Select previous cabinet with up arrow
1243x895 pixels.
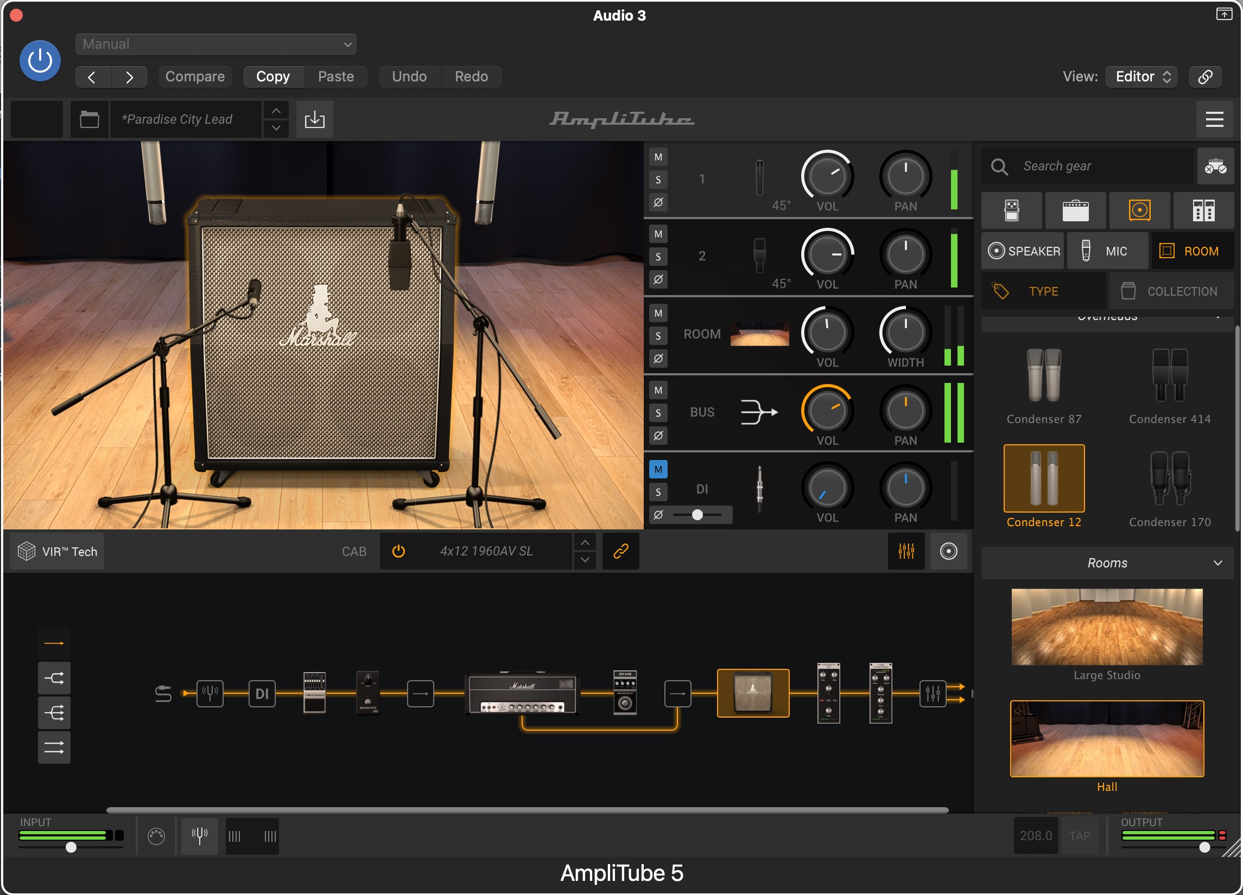585,542
